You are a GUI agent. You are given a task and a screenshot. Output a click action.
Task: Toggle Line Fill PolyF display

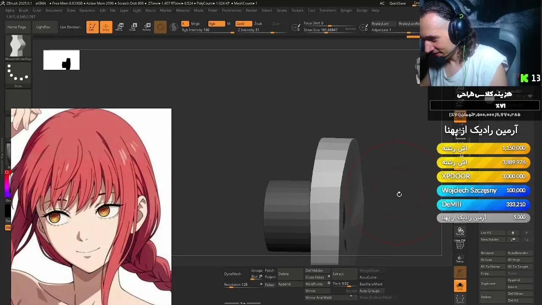[460, 245]
